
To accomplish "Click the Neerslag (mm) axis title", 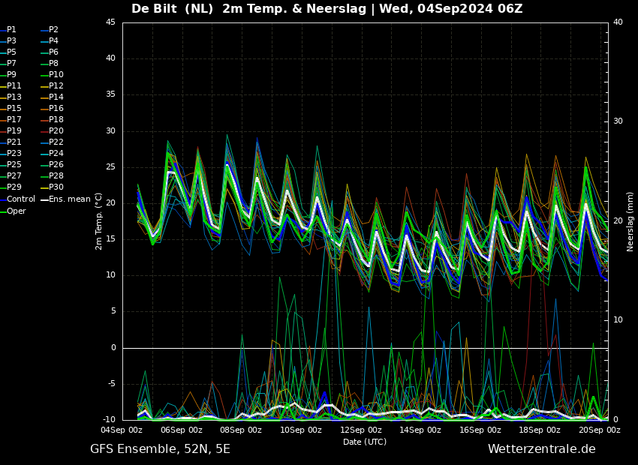I will 630,221.
